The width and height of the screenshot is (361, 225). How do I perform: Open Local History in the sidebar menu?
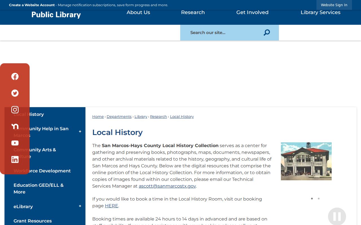tap(29, 114)
